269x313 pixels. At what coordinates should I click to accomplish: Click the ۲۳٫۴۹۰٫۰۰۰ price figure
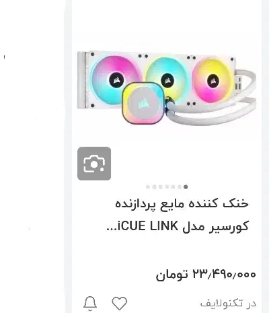[224, 274]
